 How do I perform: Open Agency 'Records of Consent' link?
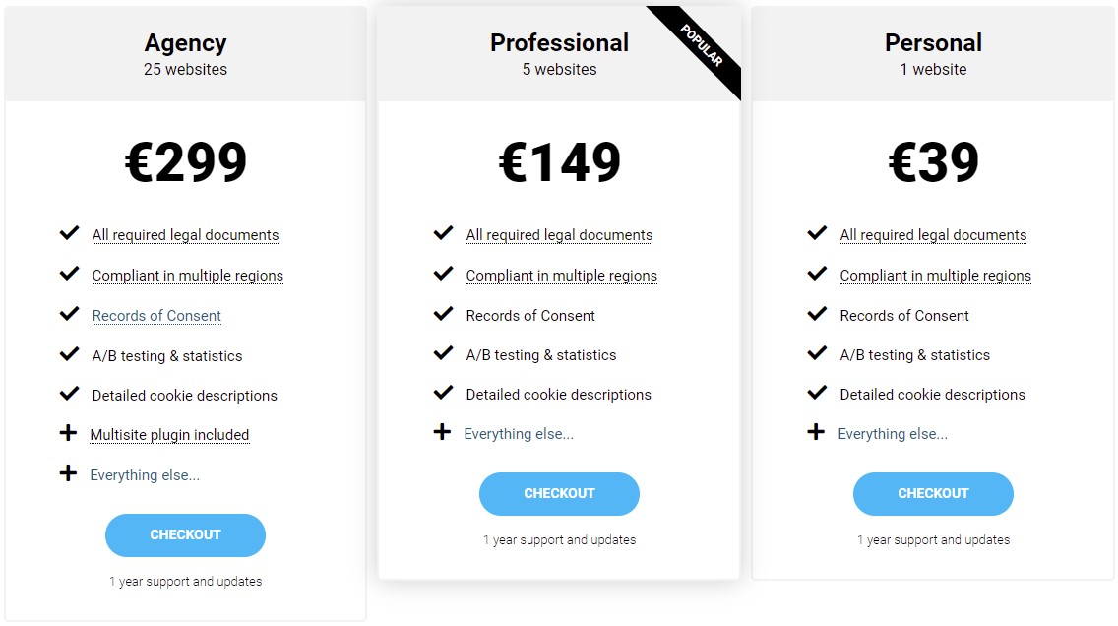pyautogui.click(x=156, y=316)
